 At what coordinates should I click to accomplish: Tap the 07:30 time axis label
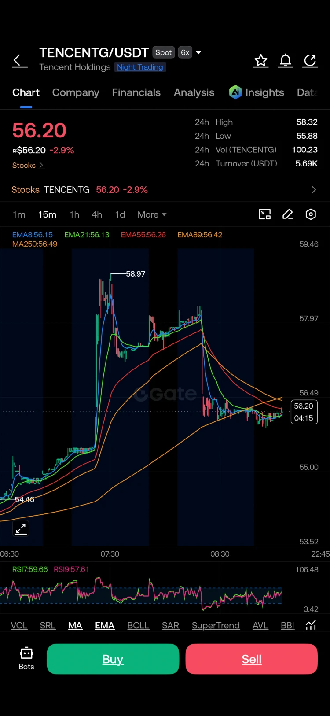(110, 554)
